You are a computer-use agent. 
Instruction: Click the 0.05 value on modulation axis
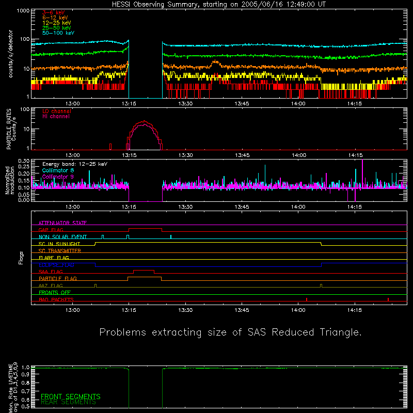pos(24,195)
